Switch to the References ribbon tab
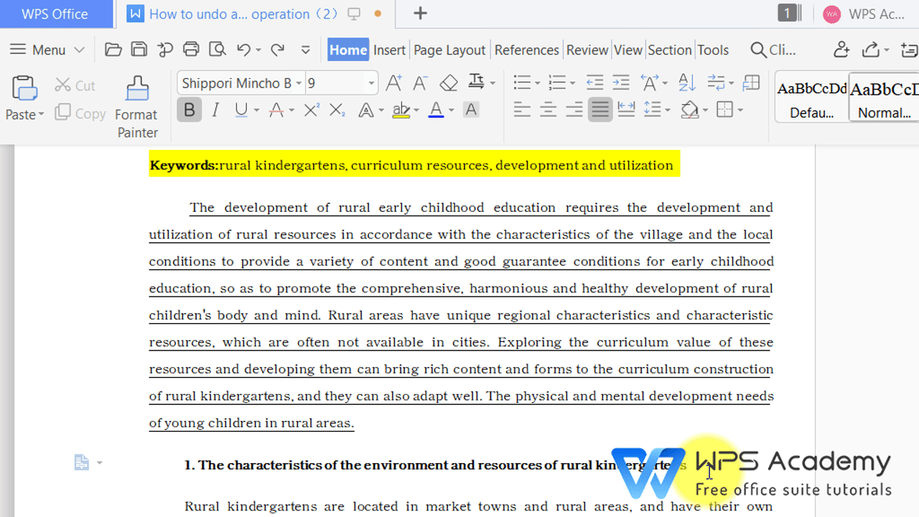919x517 pixels. [526, 50]
